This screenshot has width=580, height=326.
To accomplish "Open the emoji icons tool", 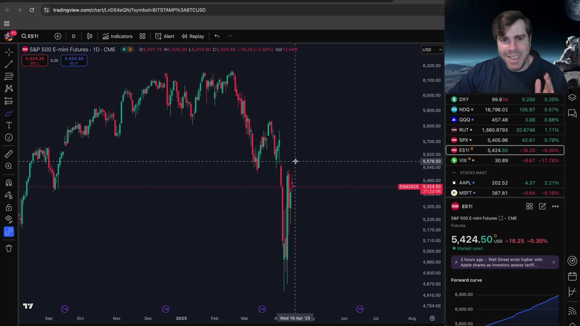I will click(9, 138).
